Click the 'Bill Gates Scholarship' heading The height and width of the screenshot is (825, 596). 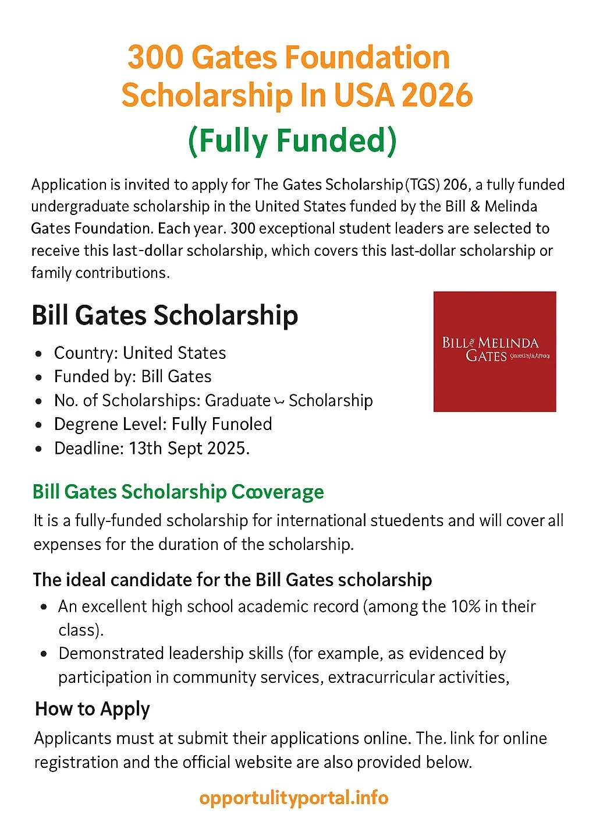point(165,315)
